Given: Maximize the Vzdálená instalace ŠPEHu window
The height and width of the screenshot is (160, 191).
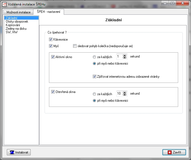Looking at the screenshot, I should [x=172, y=3].
